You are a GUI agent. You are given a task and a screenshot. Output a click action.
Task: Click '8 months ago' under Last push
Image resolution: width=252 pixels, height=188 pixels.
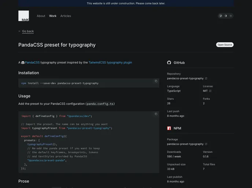coord(175,116)
